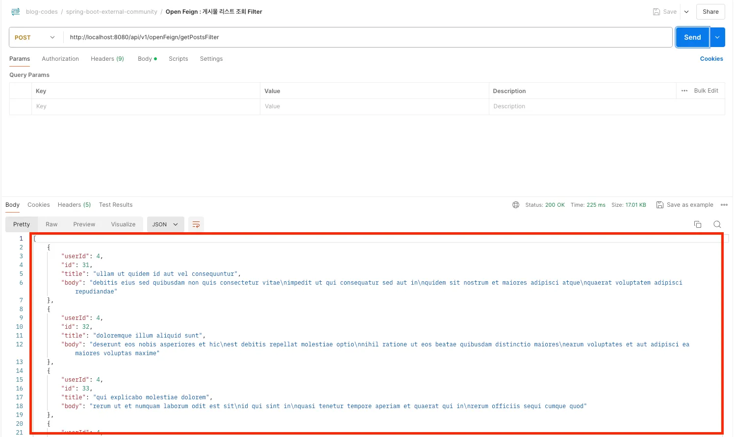Click the Key cell in Query Params
734x437 pixels.
pos(146,106)
